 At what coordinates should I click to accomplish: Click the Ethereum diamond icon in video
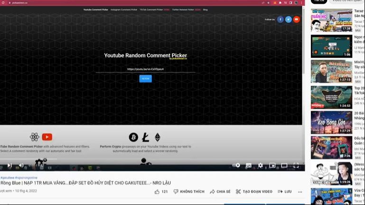(x=158, y=137)
